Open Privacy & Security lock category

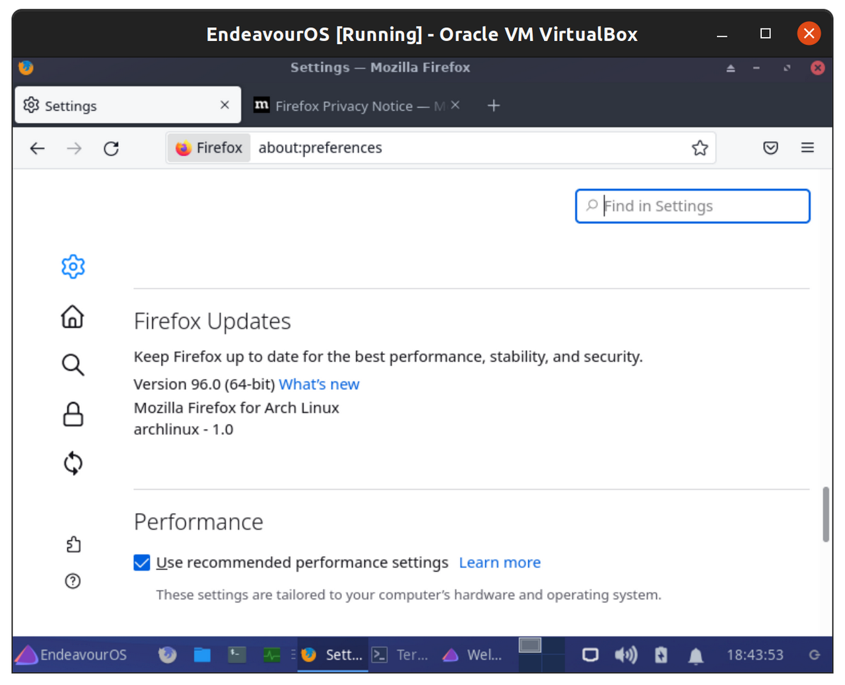73,414
